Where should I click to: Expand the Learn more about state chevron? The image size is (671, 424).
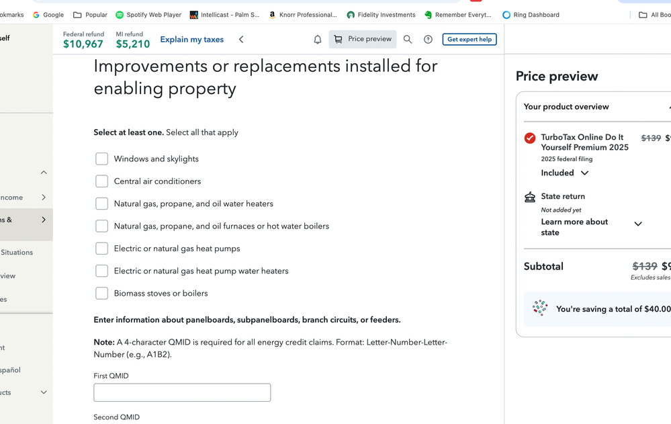click(638, 224)
